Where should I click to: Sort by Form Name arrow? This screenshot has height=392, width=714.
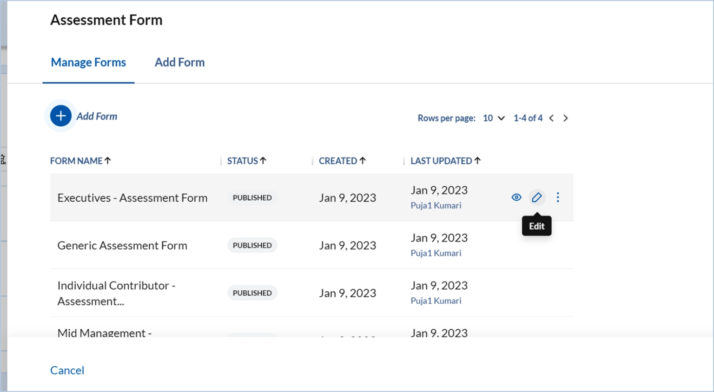108,161
